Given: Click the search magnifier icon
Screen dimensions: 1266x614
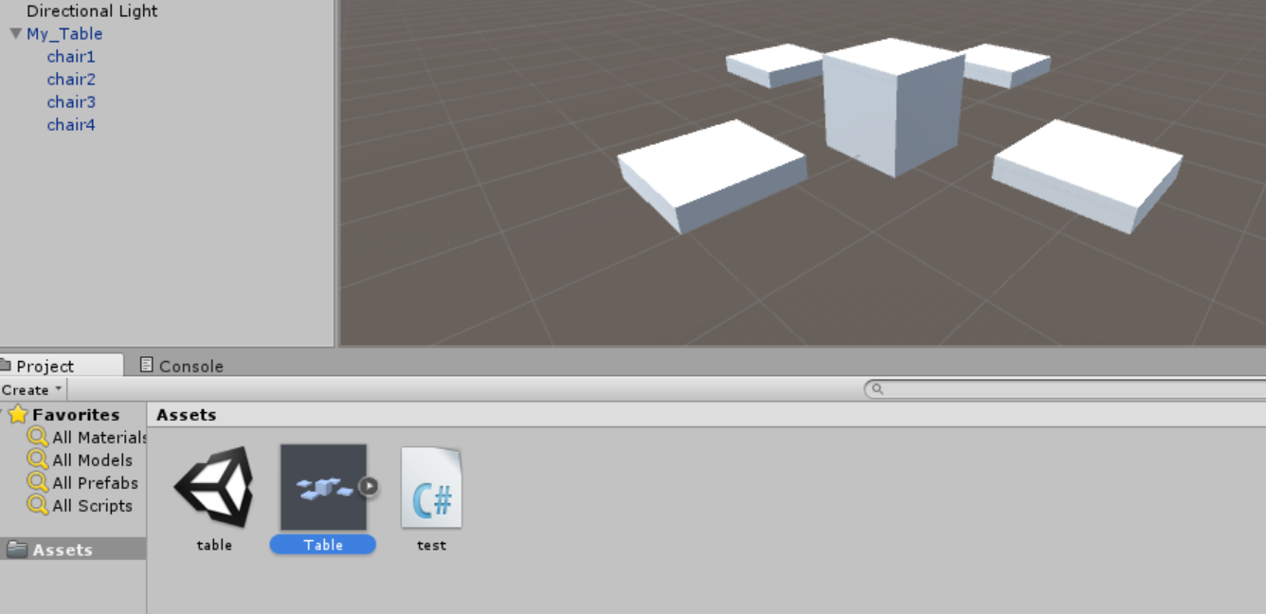Looking at the screenshot, I should pos(877,389).
